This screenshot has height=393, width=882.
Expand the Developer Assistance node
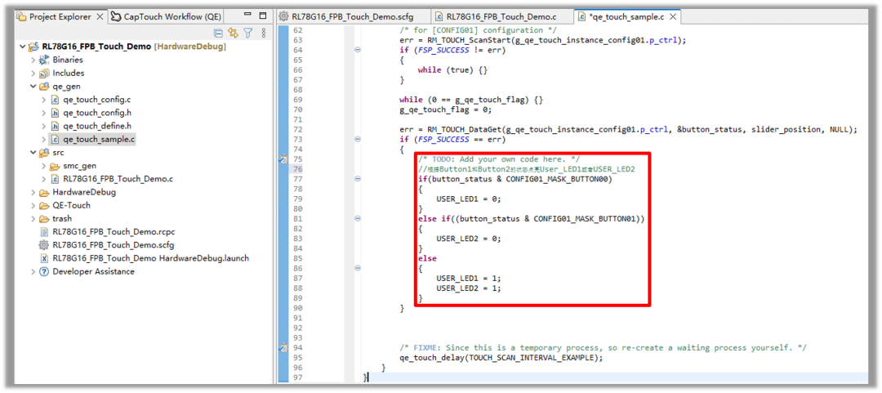tap(33, 271)
